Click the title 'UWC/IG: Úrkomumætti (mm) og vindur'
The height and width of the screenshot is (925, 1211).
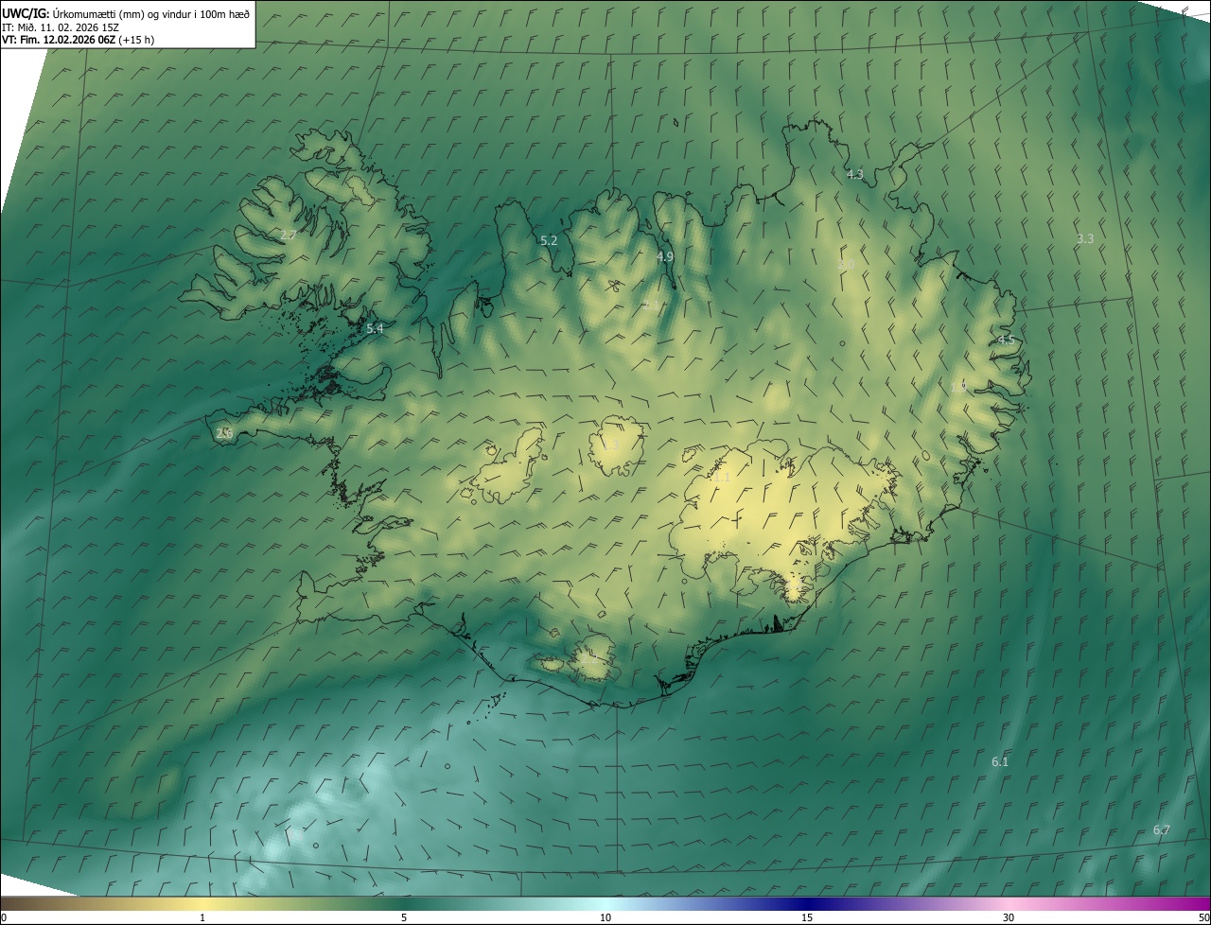tap(126, 13)
